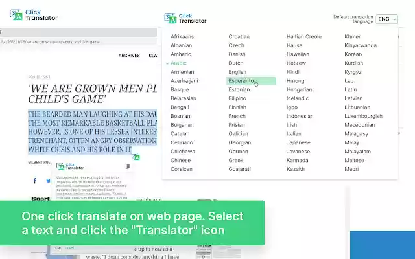The width and height of the screenshot is (415, 259).
Task: Open the ENG default translation language dropdown
Action: (x=386, y=19)
